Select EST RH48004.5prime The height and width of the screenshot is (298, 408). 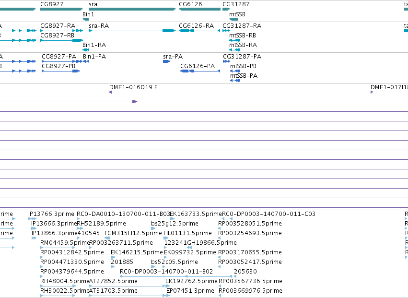coord(58,286)
